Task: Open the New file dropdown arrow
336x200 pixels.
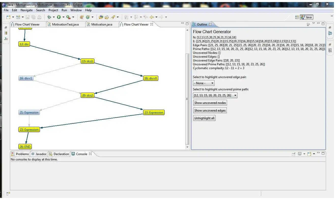Action: click(x=13, y=17)
